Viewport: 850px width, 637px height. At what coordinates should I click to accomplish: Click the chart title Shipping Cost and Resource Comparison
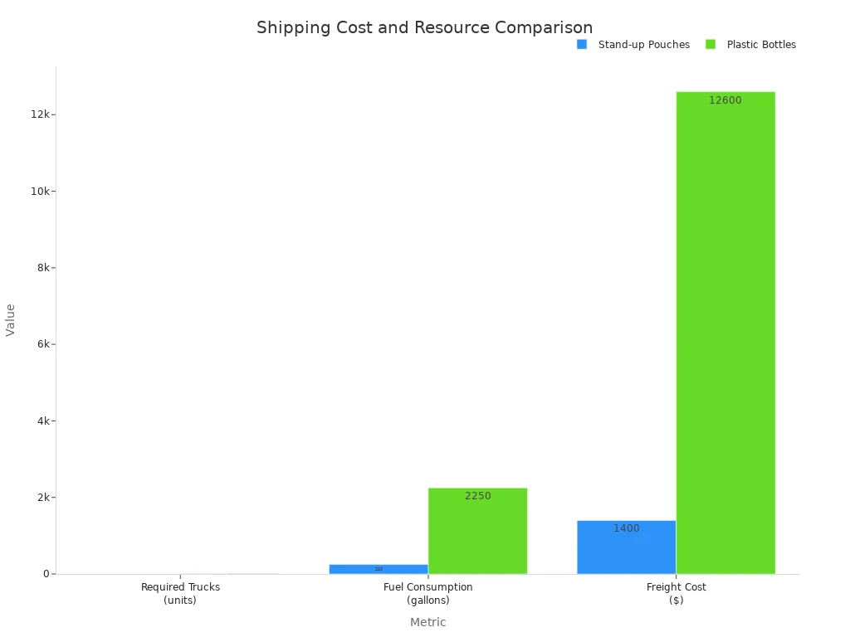tap(424, 27)
